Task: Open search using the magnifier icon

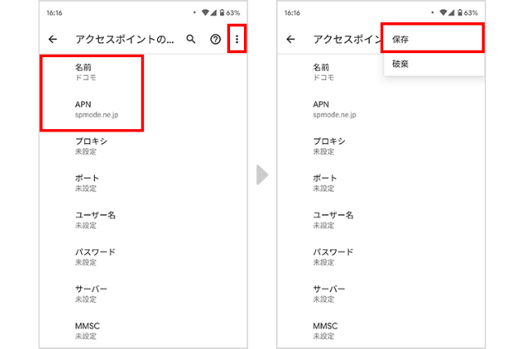Action: tap(191, 39)
